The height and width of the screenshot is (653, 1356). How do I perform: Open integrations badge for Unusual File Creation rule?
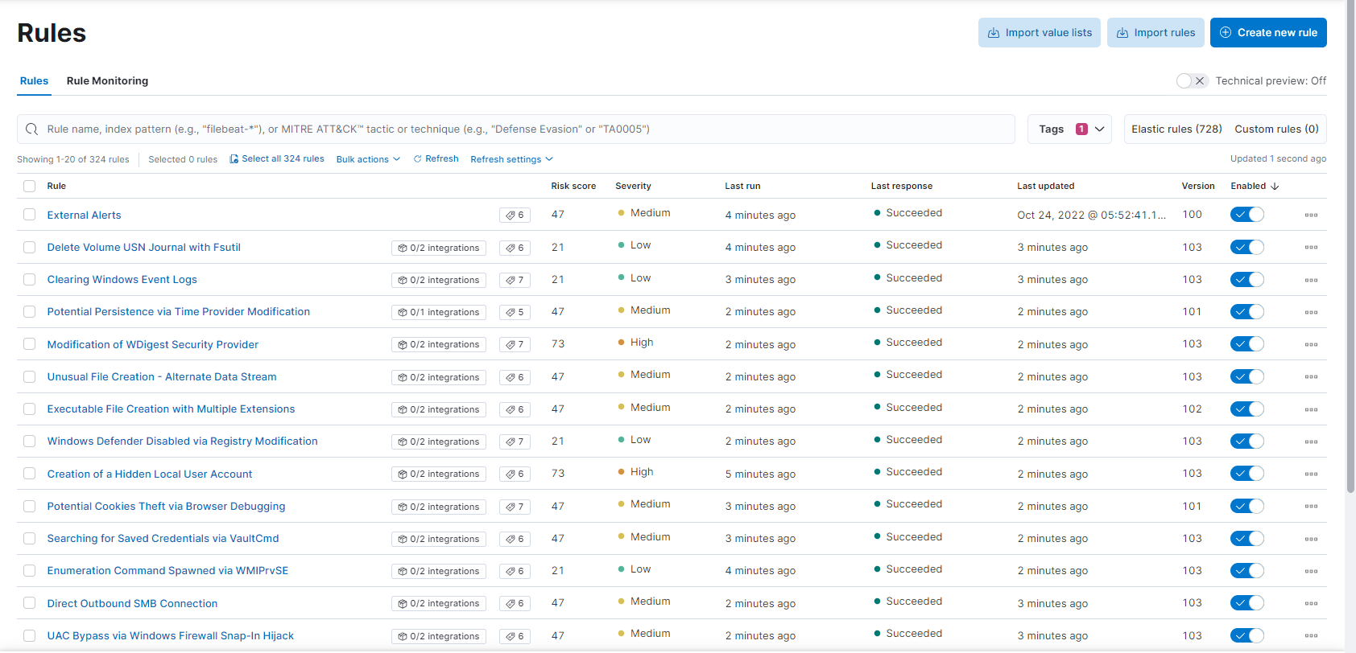[x=439, y=377]
